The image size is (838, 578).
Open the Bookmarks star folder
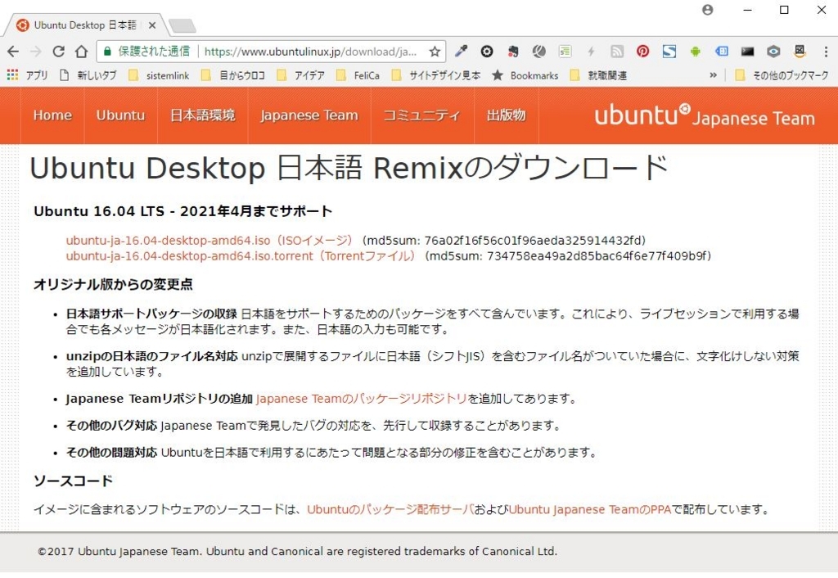(x=525, y=75)
